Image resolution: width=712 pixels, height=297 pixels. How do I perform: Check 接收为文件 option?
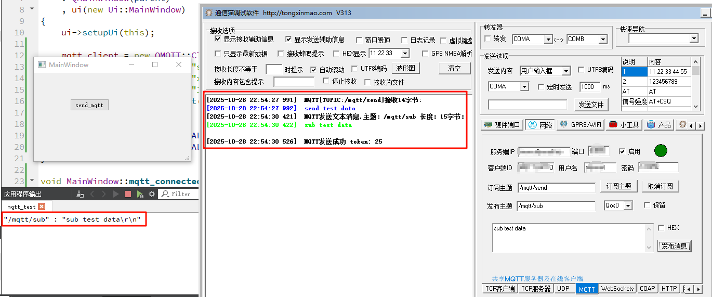pos(367,82)
